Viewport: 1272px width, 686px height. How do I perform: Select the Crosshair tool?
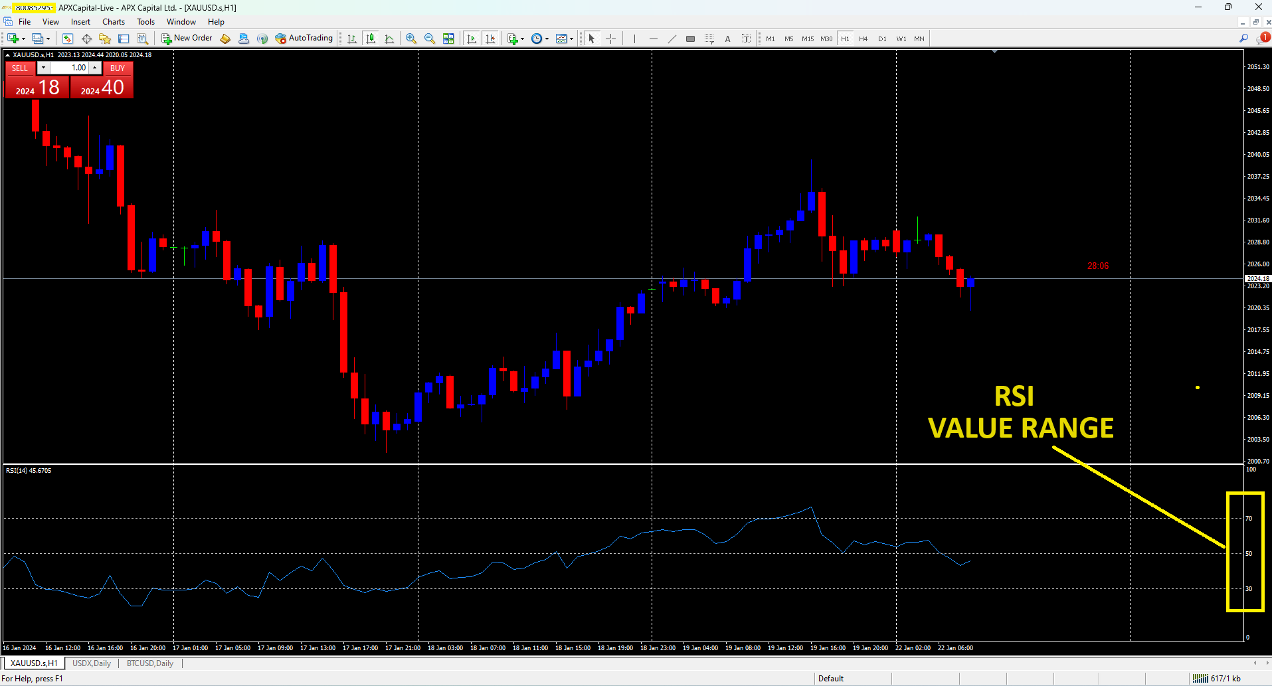click(611, 38)
